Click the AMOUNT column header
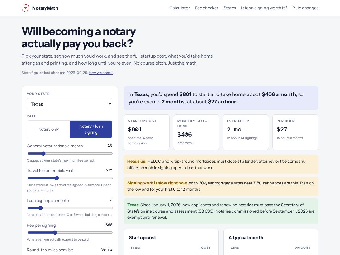This screenshot has height=255, width=340. point(303,248)
